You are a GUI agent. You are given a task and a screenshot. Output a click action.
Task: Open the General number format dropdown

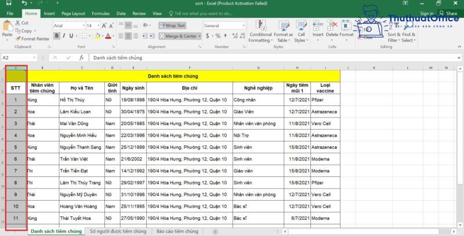coord(244,25)
